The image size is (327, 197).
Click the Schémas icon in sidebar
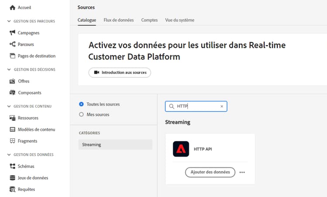13,166
